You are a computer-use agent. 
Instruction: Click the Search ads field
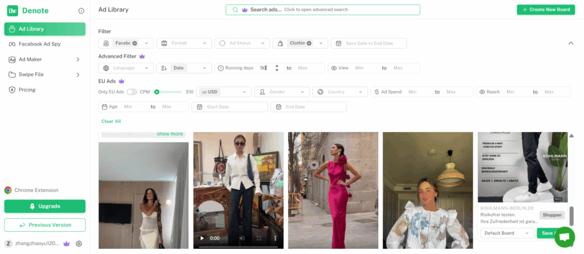click(323, 10)
